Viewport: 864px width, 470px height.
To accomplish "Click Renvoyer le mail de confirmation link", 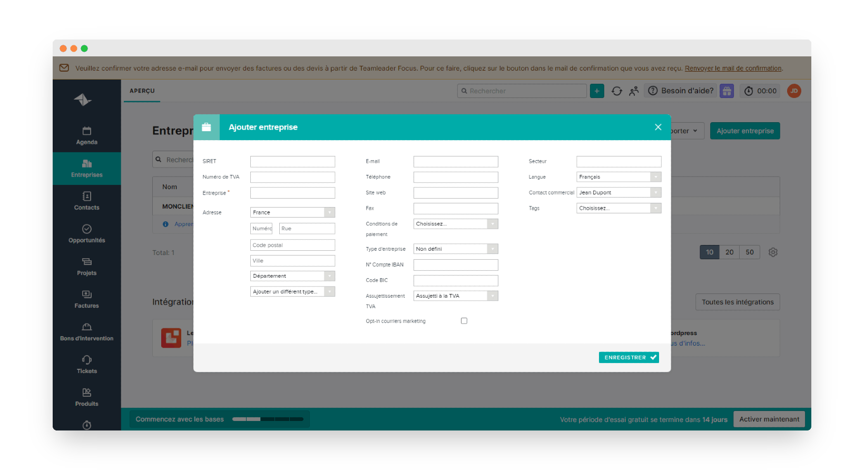I will [x=733, y=68].
